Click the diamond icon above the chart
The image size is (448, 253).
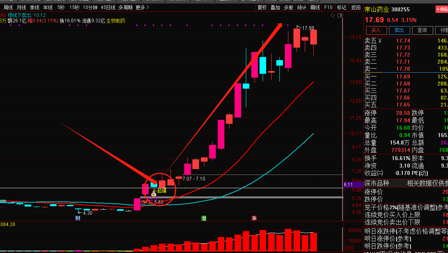pyautogui.click(x=332, y=16)
